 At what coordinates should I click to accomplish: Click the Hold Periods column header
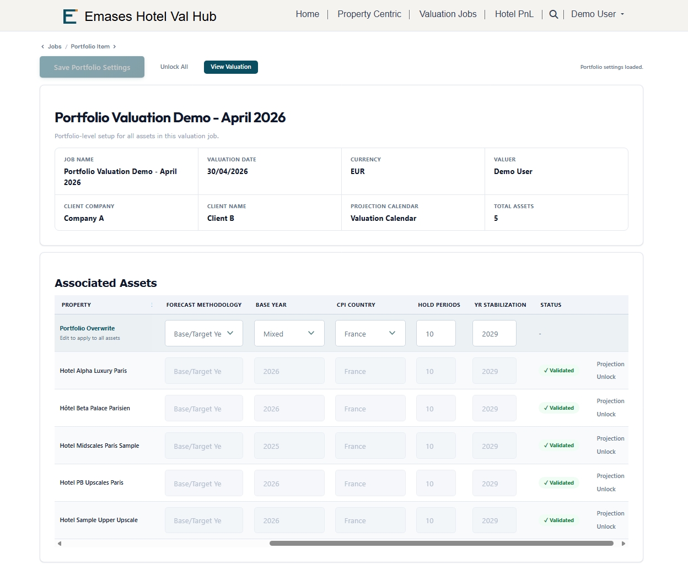439,305
